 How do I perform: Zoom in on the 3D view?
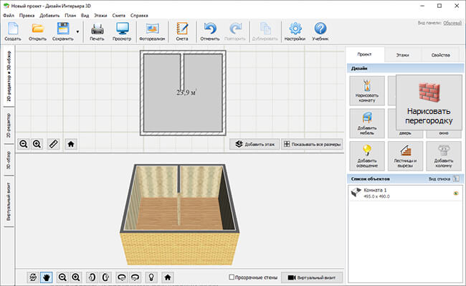76,277
